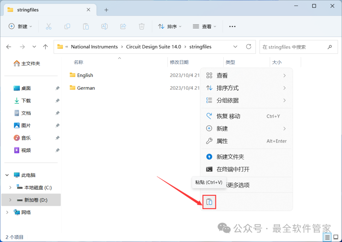Click the cut scissors icon in toolbar
This screenshot has height=242, width=342.
[48, 27]
